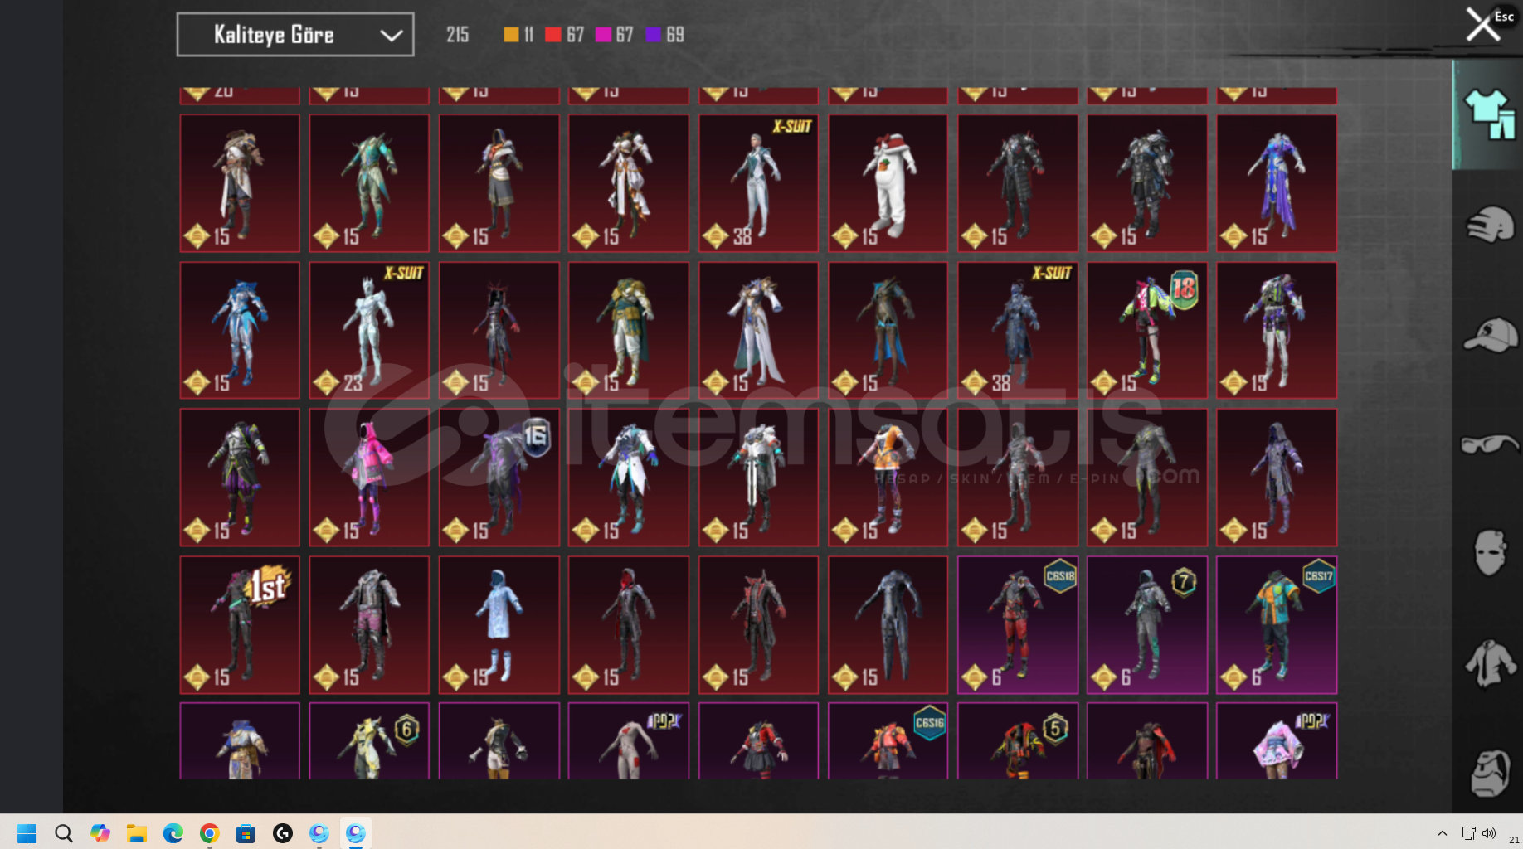Select the yellow outfit with badge 6

coord(369,741)
